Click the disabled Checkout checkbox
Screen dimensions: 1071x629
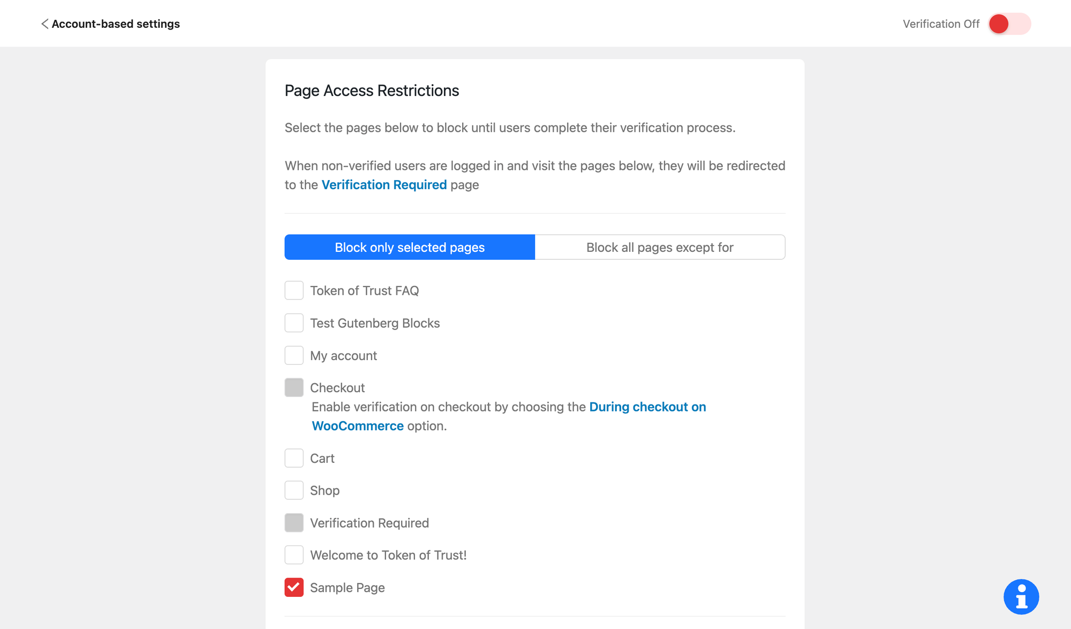coord(294,387)
